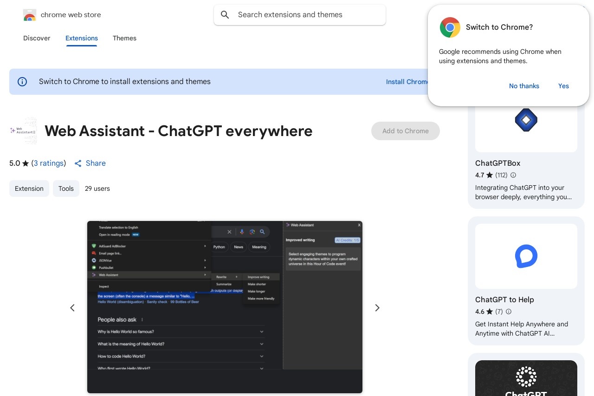Image resolution: width=594 pixels, height=396 pixels.
Task: Click Yes in Switch to Chrome popup
Action: pos(563,86)
